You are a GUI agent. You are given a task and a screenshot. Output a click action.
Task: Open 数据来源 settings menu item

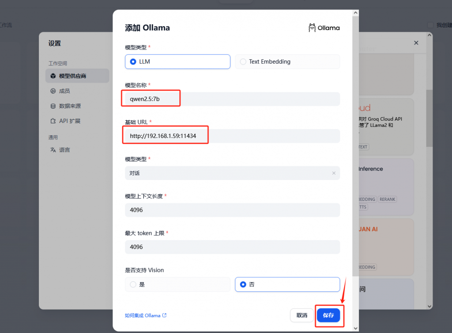point(77,106)
